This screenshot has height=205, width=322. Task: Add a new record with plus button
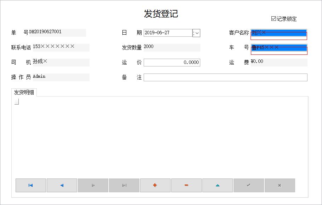(155, 185)
